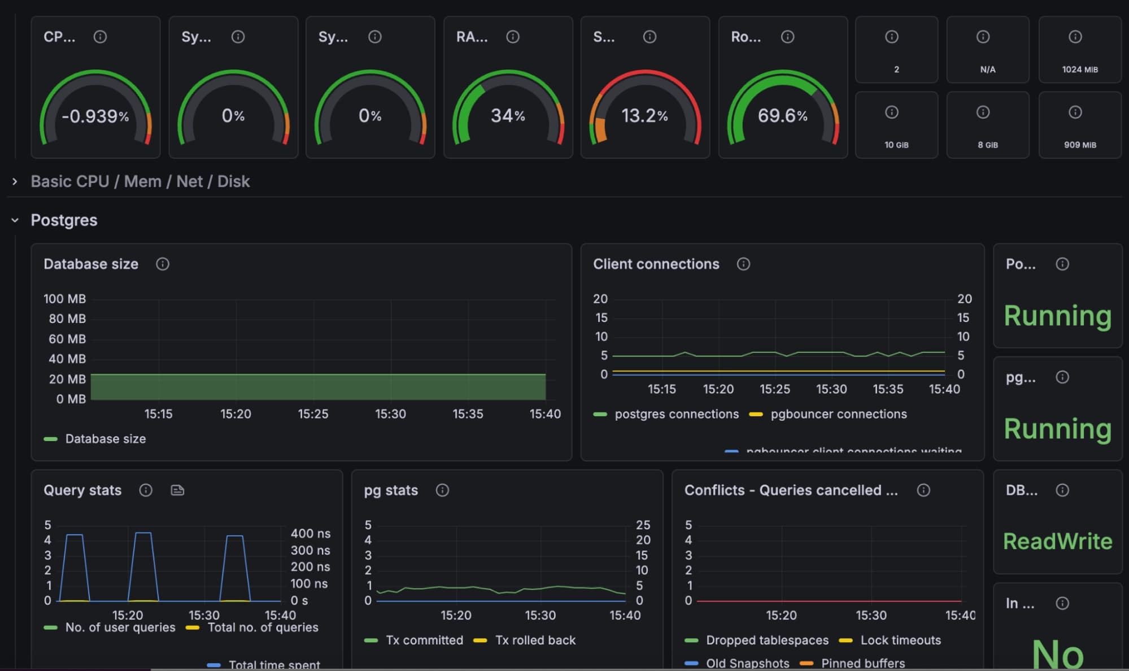Click info icon on pg... Running panel
This screenshot has width=1129, height=671.
click(1062, 377)
